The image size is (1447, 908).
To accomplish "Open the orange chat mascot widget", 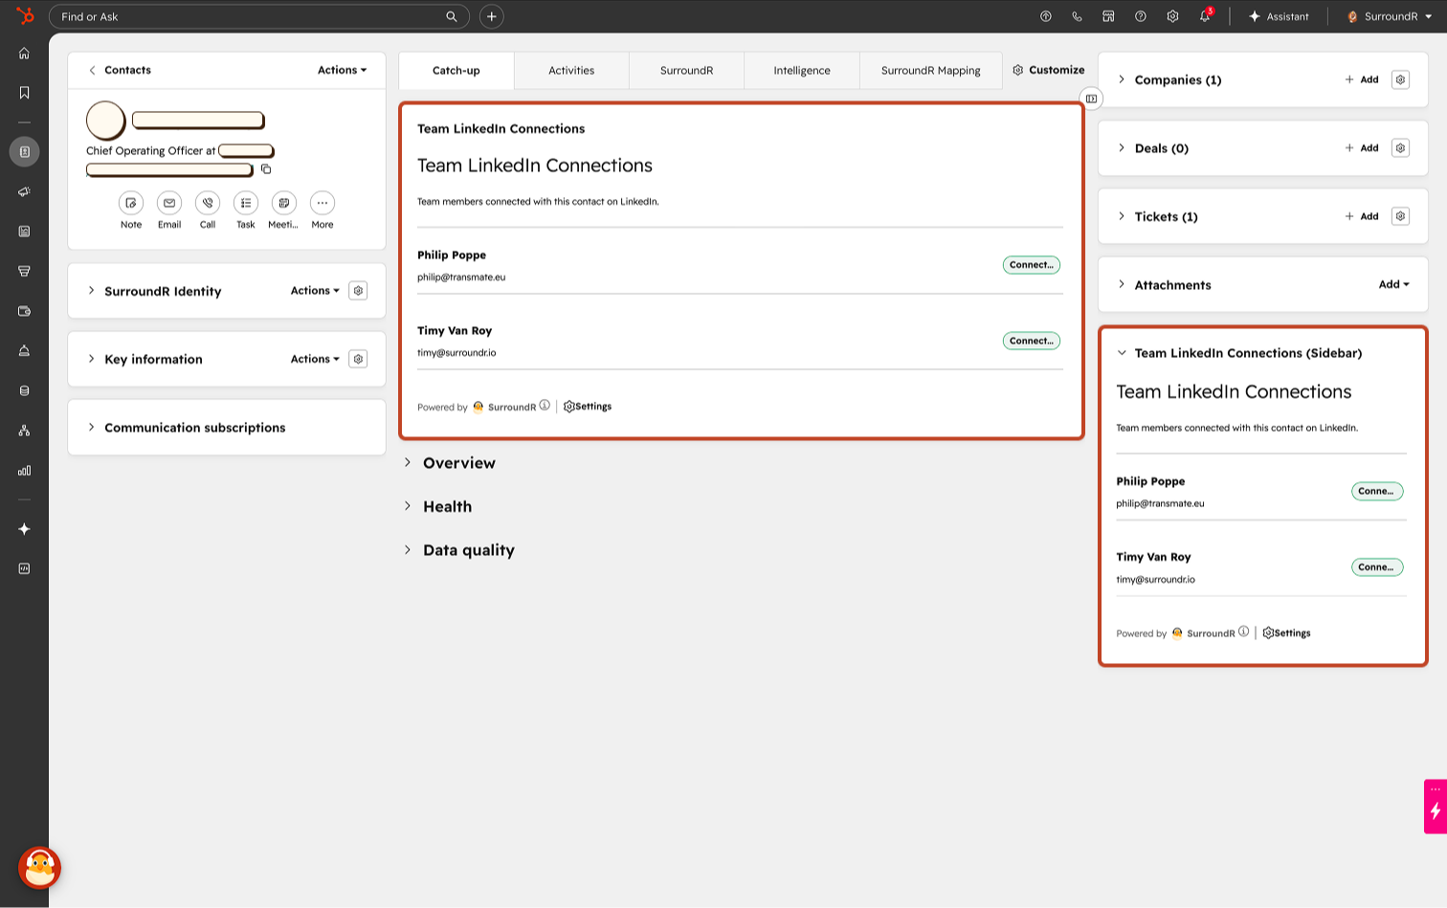I will pos(40,868).
